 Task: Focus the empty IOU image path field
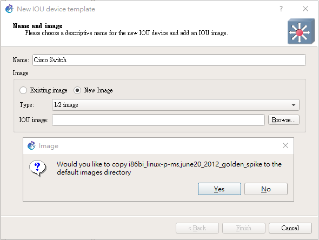(x=158, y=120)
